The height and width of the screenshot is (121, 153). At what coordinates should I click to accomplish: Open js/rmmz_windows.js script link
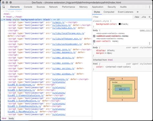tap(63, 74)
